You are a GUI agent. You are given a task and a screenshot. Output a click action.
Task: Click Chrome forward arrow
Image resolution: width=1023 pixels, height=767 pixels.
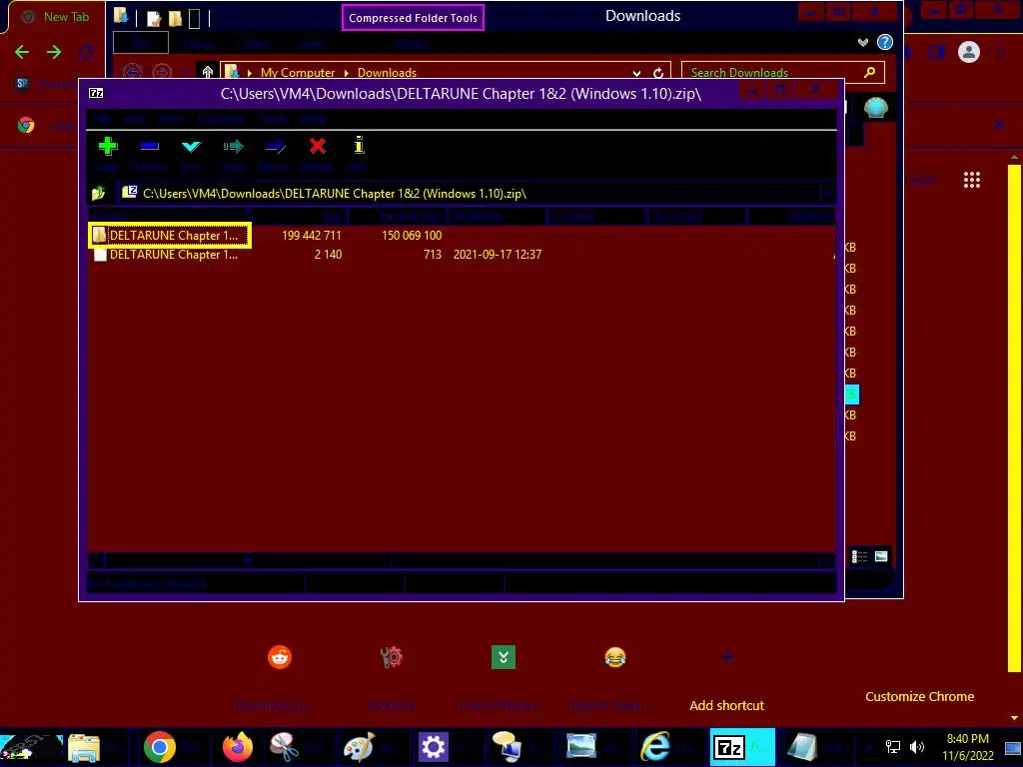(54, 52)
